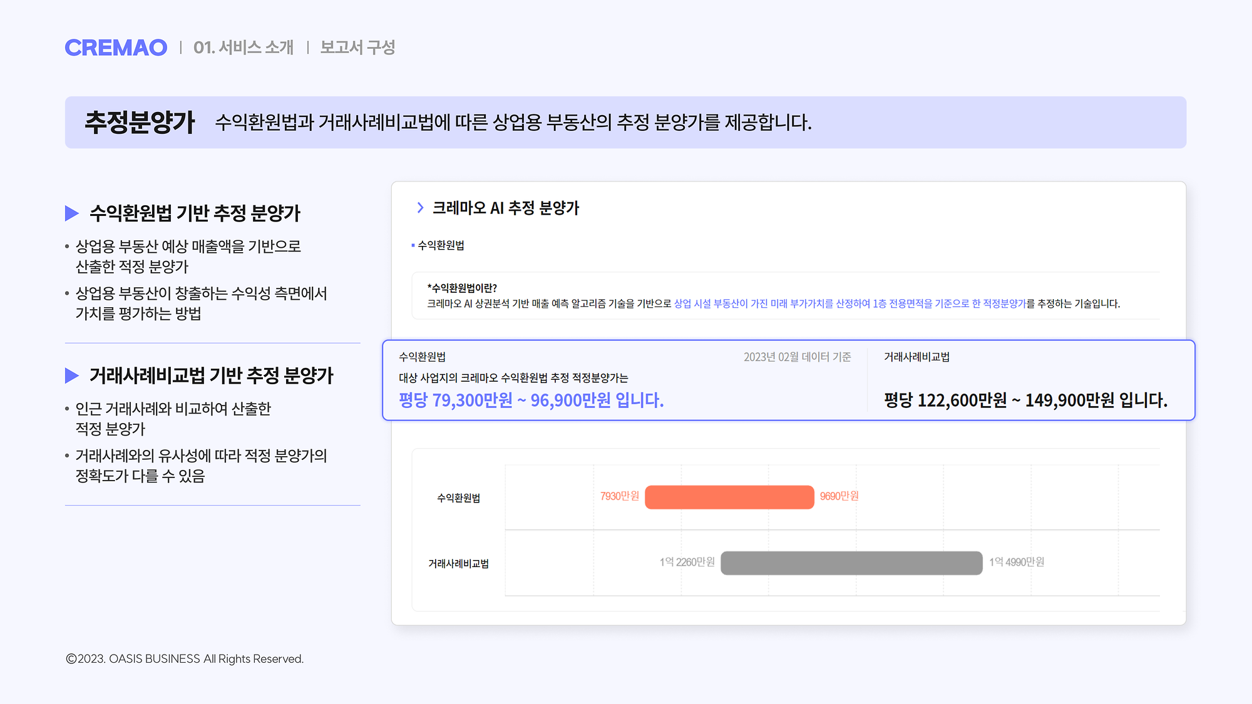1252x704 pixels.
Task: Click the *수익환원법이란? heading
Action: click(x=462, y=288)
